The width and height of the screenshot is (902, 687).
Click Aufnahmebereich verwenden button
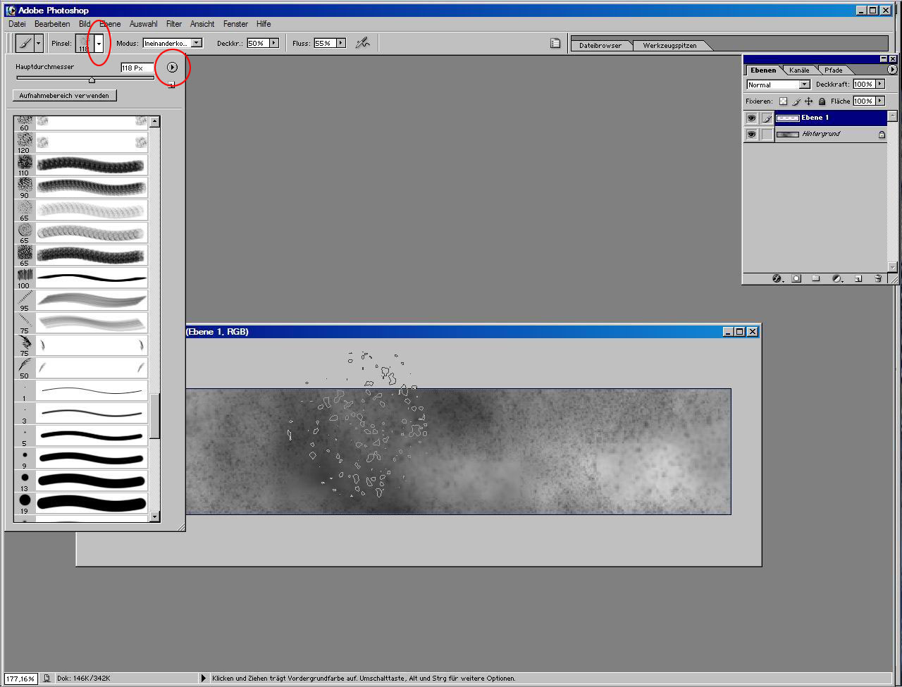64,96
